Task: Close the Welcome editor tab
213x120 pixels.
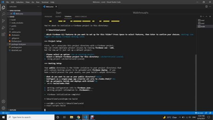Action: pos(56,7)
